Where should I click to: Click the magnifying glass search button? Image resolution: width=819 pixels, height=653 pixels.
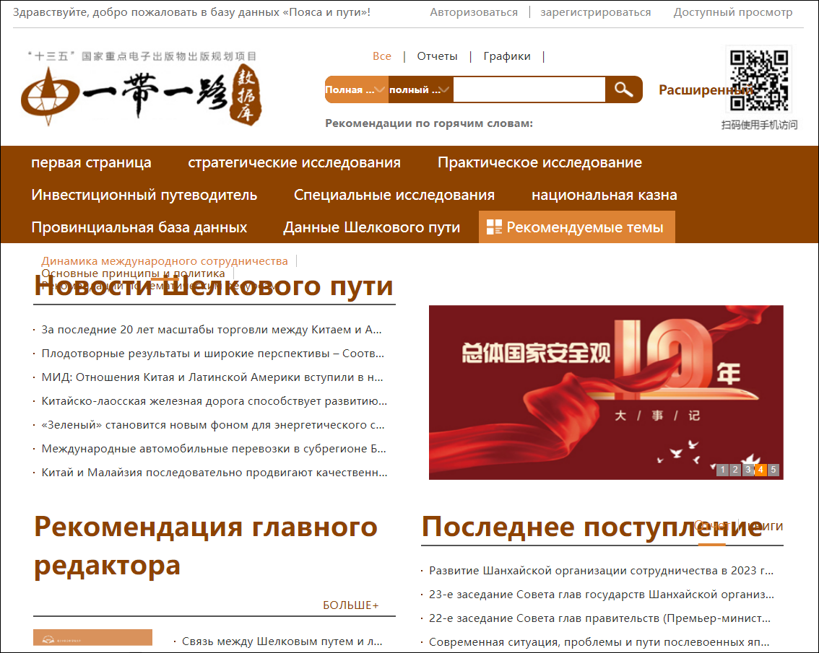(x=623, y=89)
